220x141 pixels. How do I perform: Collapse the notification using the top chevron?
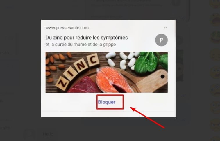(x=166, y=28)
